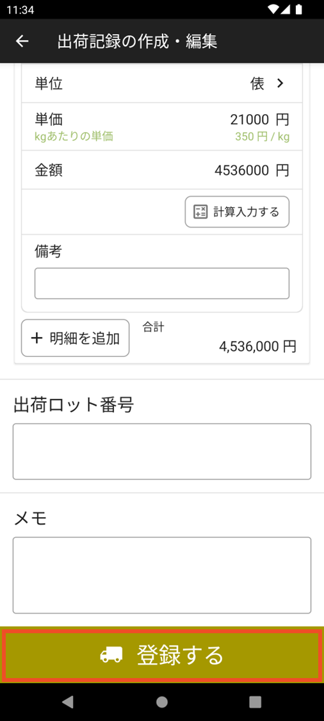324x721 pixels.
Task: Tap the back arrow in header
Action: (22, 42)
